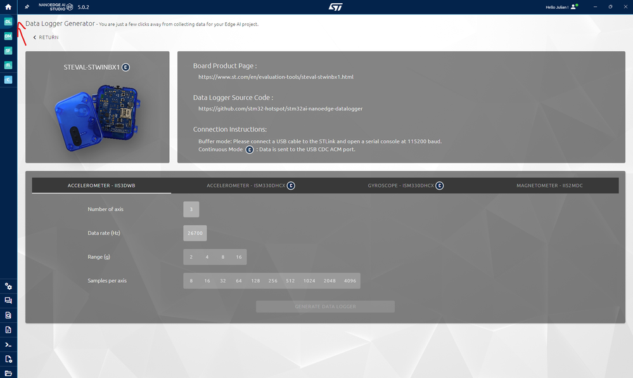Click the pin icon in title bar
The height and width of the screenshot is (378, 633).
click(x=27, y=7)
